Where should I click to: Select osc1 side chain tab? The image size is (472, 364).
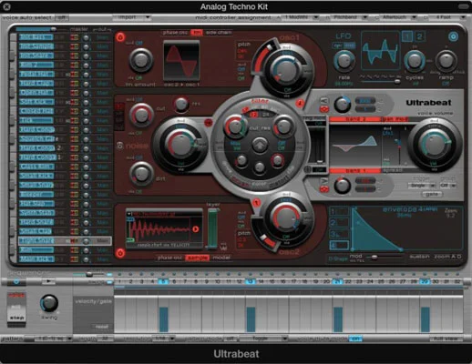219,33
